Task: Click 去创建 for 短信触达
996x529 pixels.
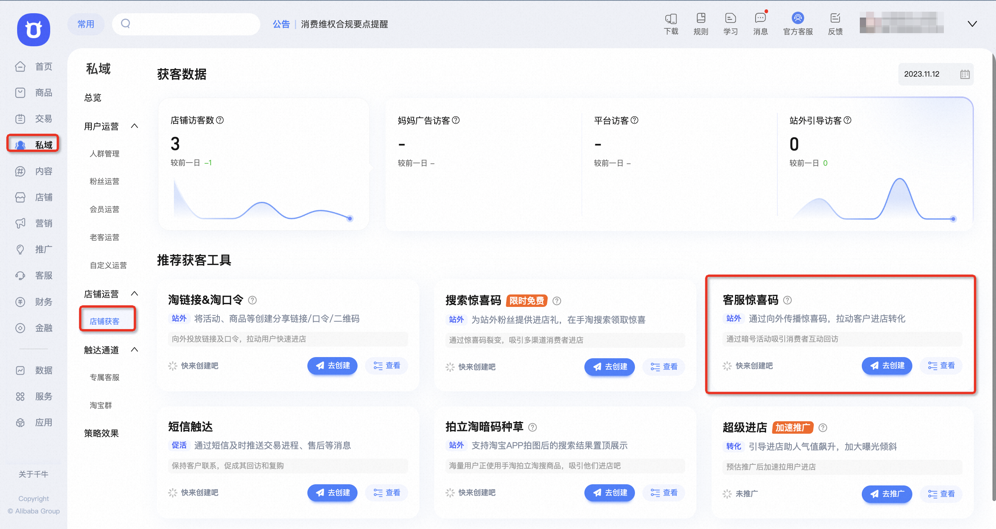Action: pyautogui.click(x=332, y=493)
